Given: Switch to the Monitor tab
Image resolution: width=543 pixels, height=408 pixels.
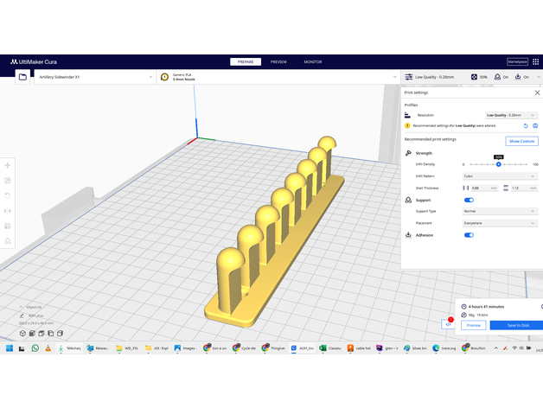Looking at the screenshot, I should (312, 62).
